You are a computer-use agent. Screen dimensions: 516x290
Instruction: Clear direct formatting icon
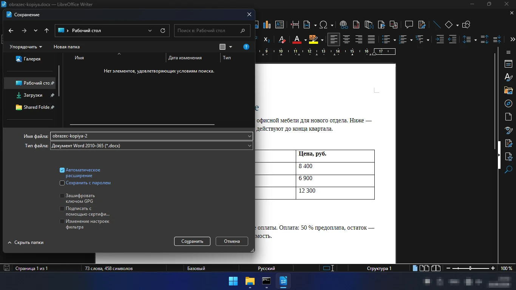tap(282, 39)
